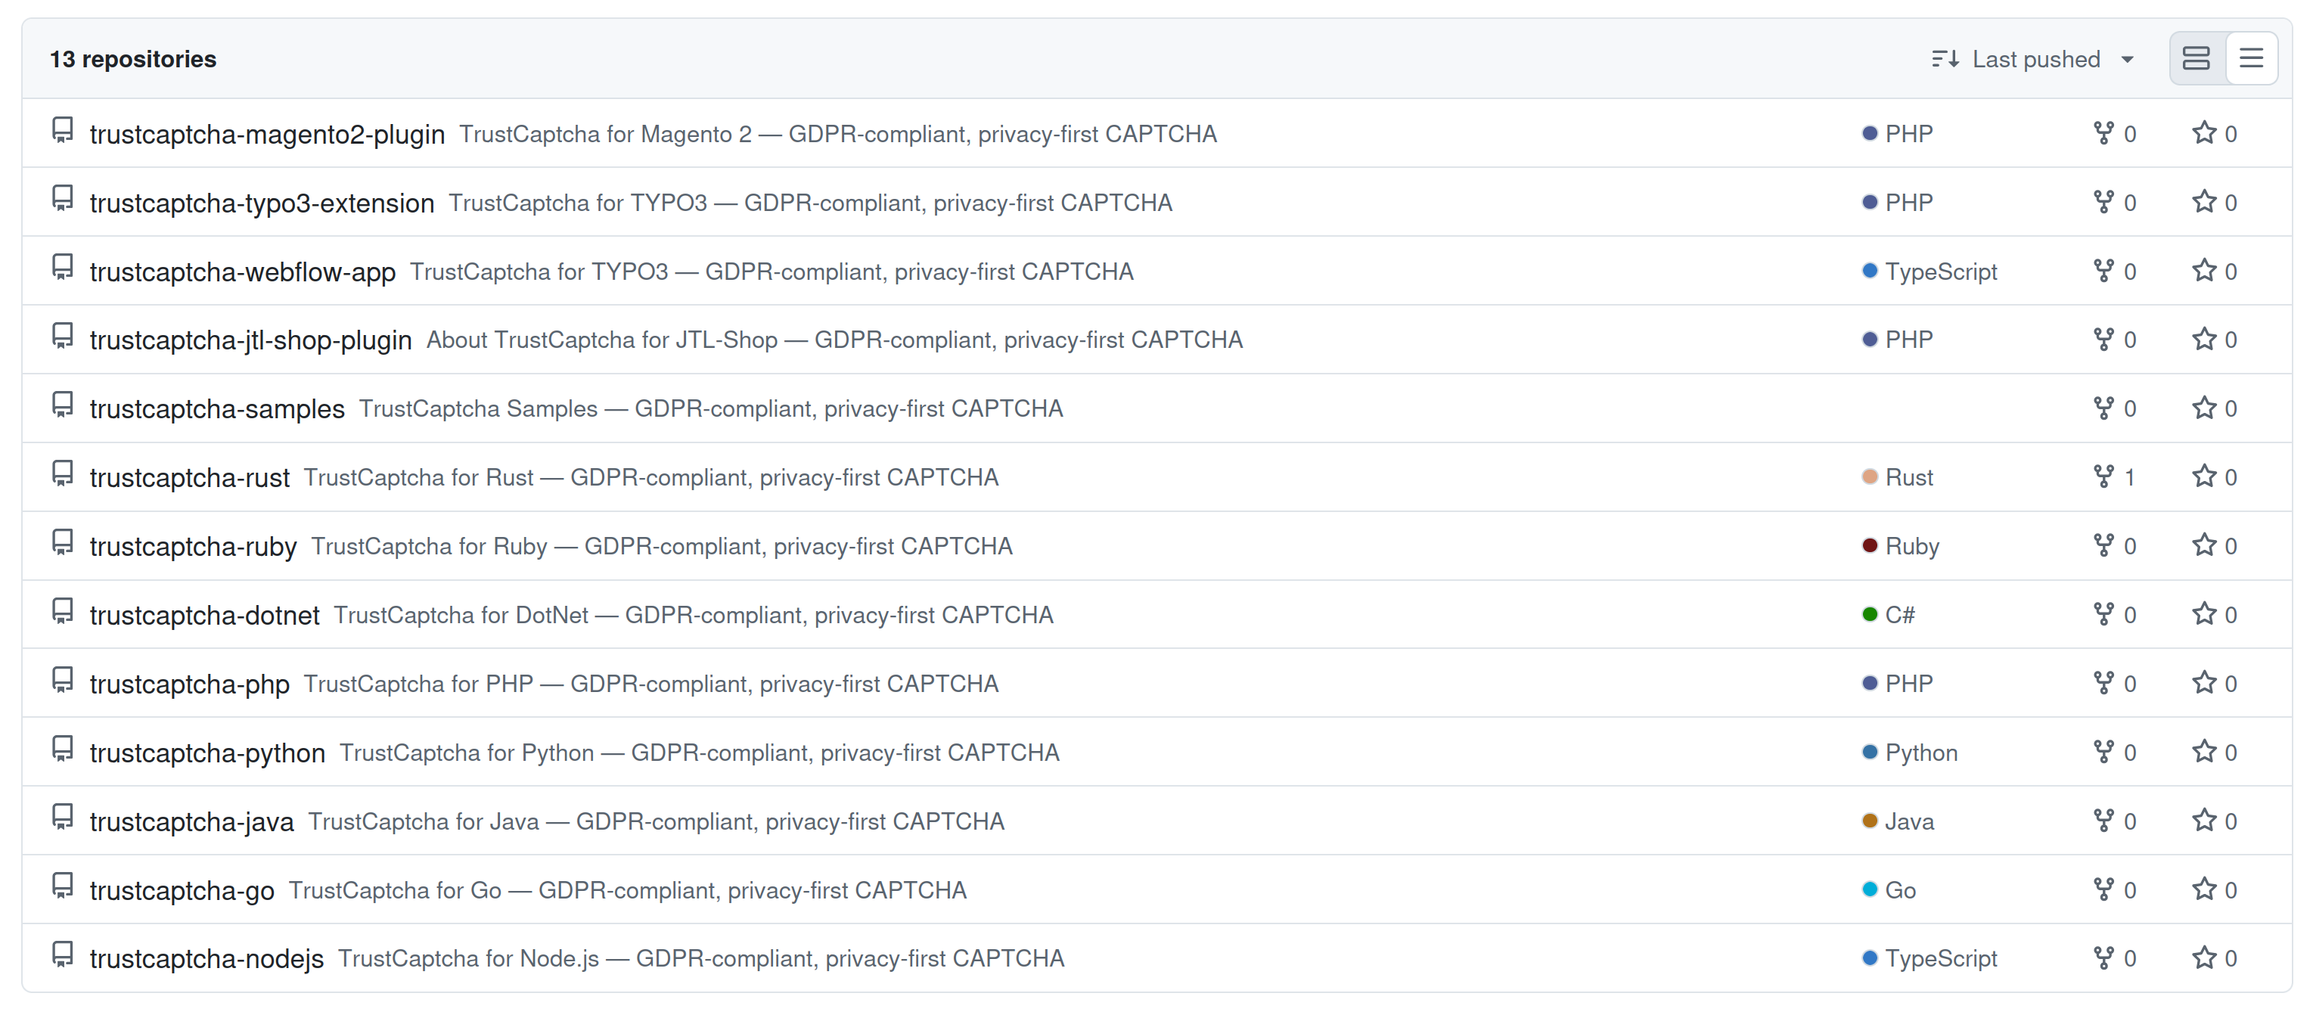Click the TypeScript label for trustcaptcha-webflow-app
This screenshot has width=2313, height=1018.
[x=1940, y=271]
